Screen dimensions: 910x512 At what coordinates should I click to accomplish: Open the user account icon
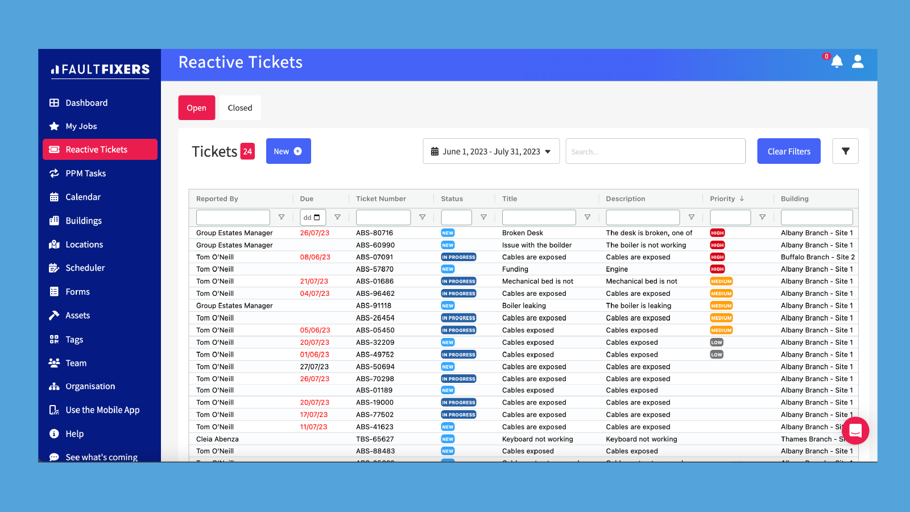click(858, 63)
